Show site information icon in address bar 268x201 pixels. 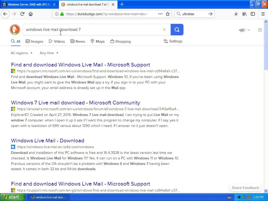click(x=57, y=14)
